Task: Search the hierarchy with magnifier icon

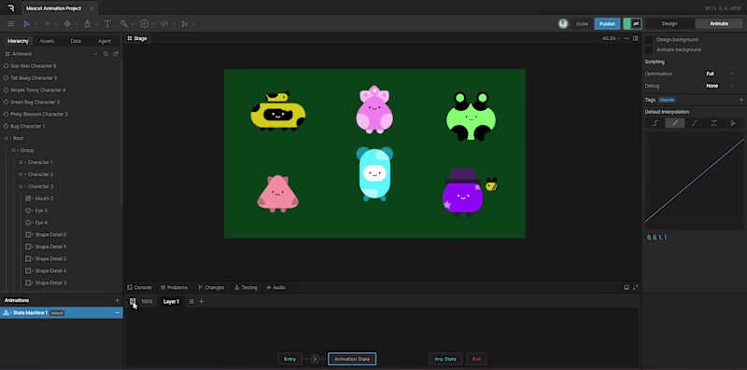Action: point(106,54)
